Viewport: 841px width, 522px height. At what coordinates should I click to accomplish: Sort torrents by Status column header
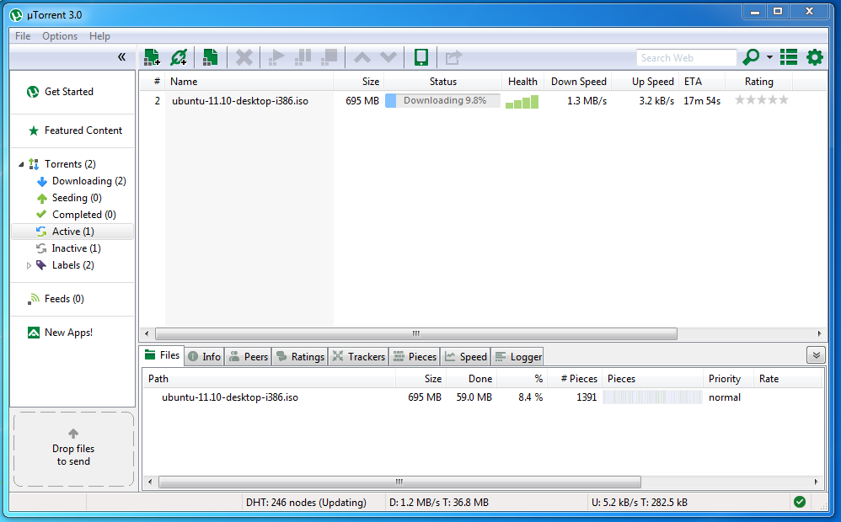click(x=443, y=82)
